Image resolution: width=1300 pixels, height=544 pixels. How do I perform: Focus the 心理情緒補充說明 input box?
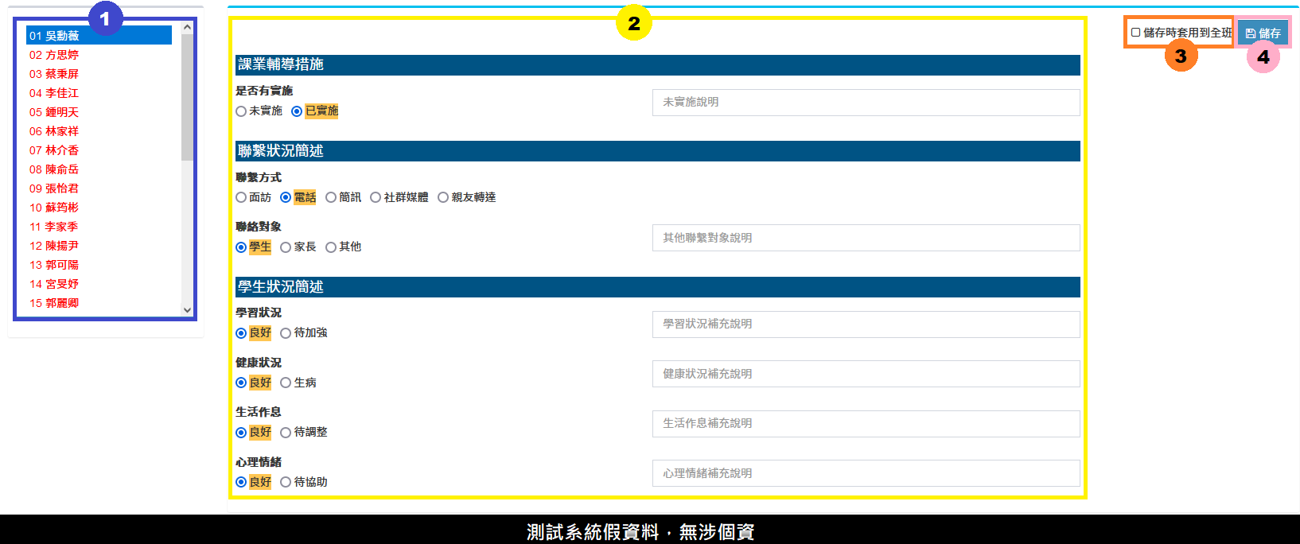866,473
